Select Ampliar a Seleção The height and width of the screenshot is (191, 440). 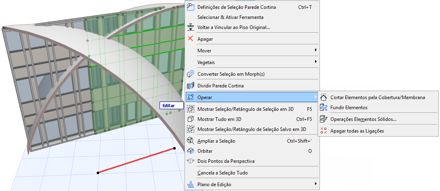[x=252, y=141]
